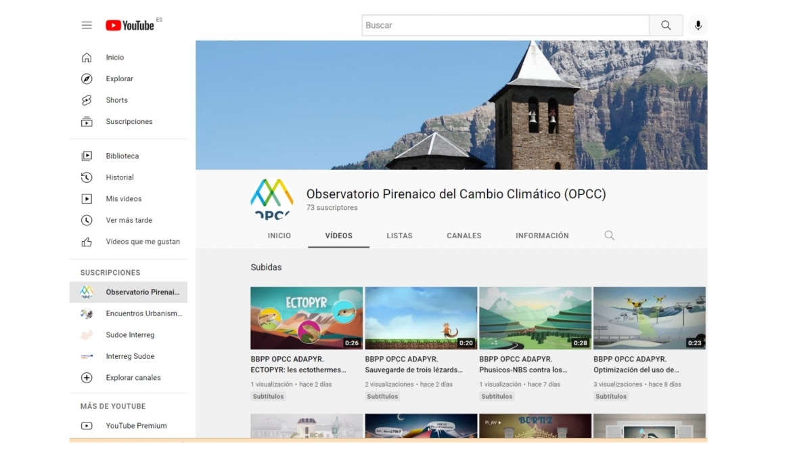The height and width of the screenshot is (457, 812).
Task: Open Vídeos que me gustan link
Action: click(143, 242)
